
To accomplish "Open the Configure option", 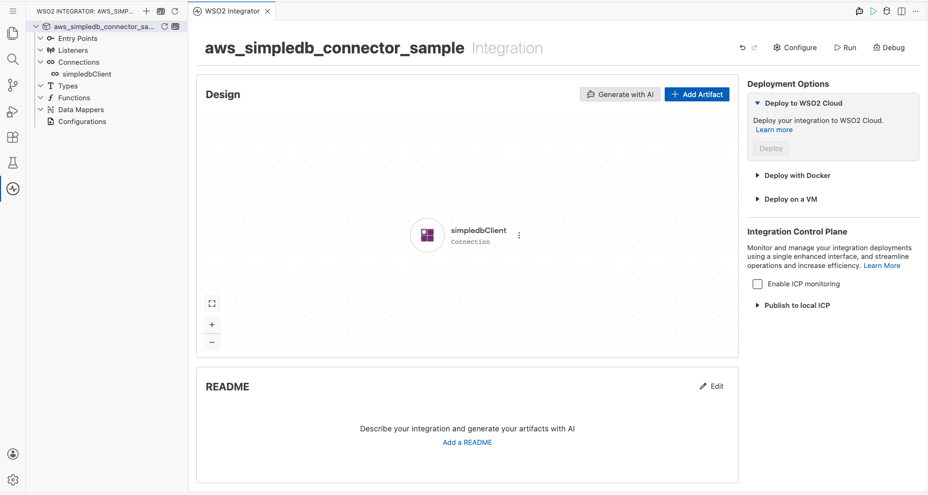I will [x=795, y=47].
